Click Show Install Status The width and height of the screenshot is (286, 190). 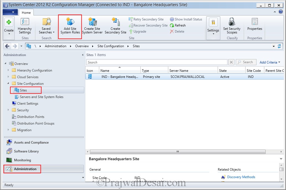pos(186,19)
